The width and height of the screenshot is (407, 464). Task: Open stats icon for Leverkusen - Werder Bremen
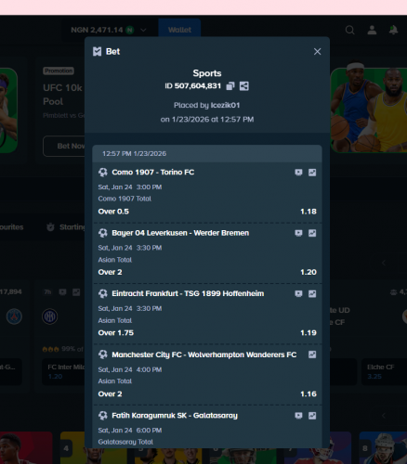click(312, 233)
